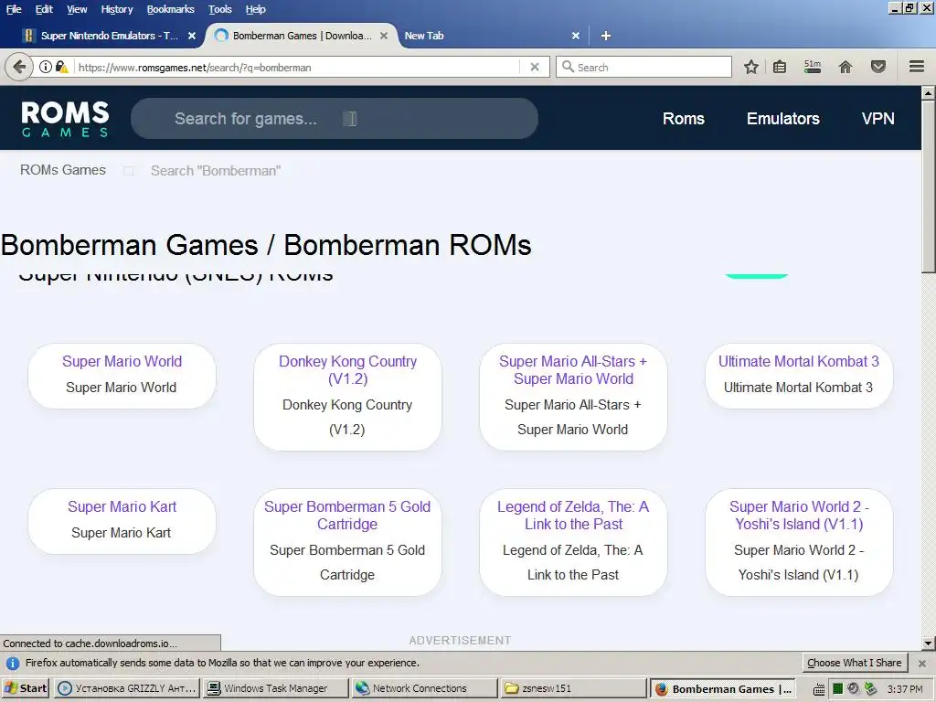Click the ROMs Games breadcrumb link
936x702 pixels.
tap(63, 170)
